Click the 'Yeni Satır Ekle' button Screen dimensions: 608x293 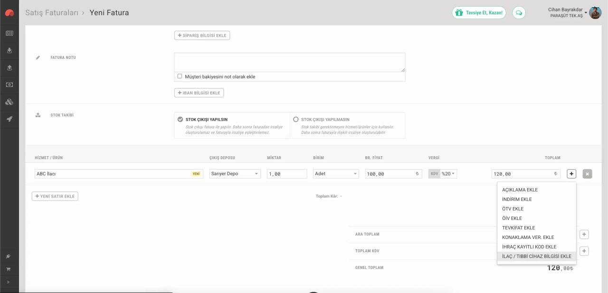tap(55, 196)
